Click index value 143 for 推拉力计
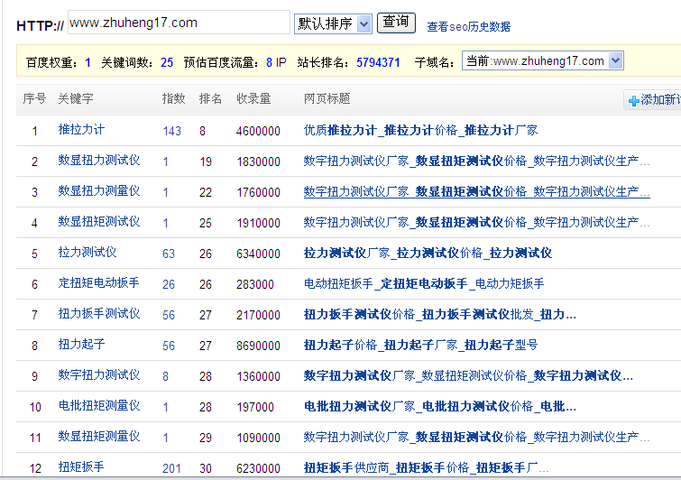Screen dimensions: 681x480 coord(171,131)
